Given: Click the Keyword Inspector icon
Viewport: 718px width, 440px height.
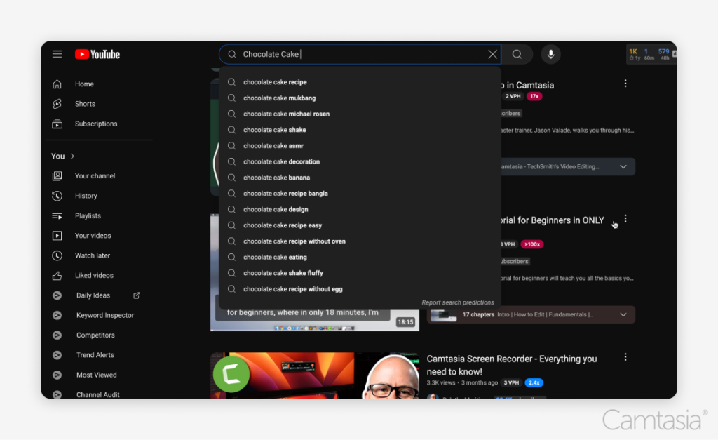Looking at the screenshot, I should pos(57,315).
